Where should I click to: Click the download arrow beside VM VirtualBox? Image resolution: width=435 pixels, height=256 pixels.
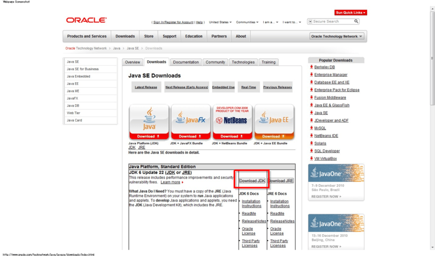pos(311,159)
